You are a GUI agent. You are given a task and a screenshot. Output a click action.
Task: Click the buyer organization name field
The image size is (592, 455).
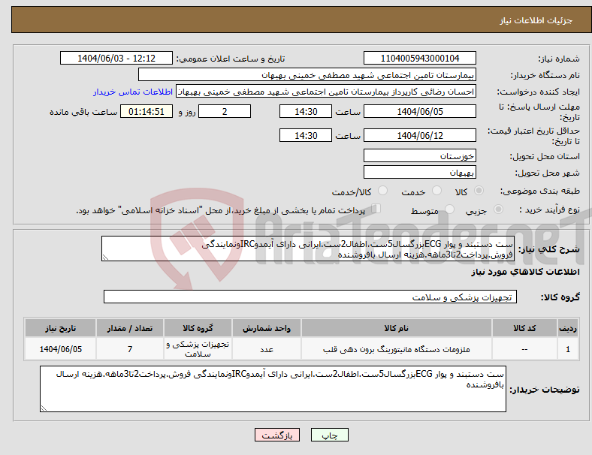pos(307,75)
